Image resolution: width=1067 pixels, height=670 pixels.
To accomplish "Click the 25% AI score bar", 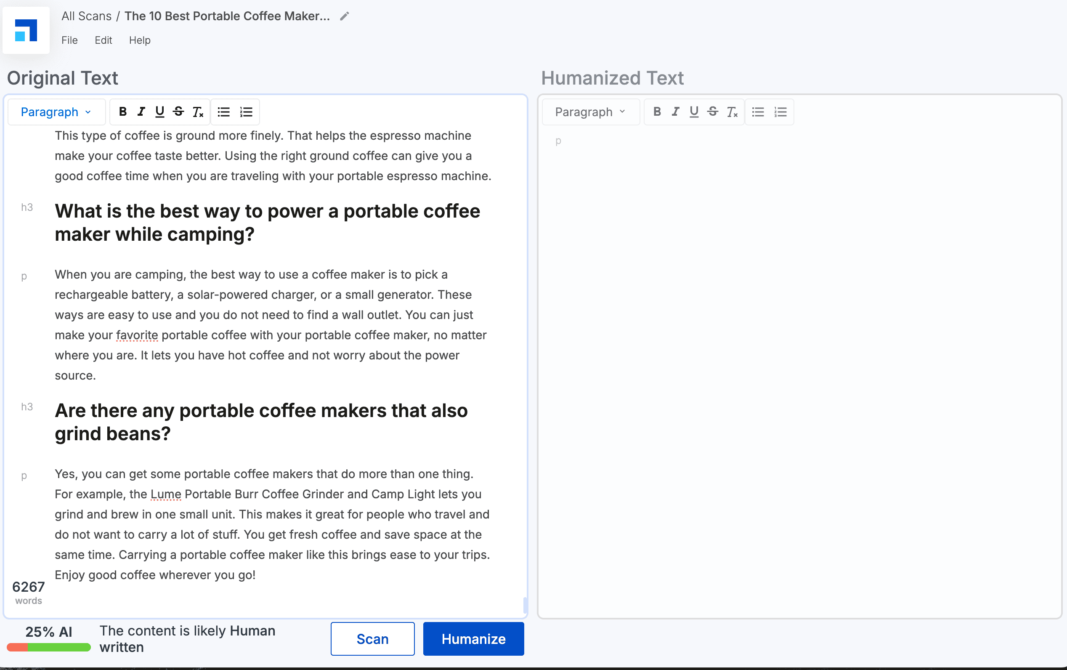I will pyautogui.click(x=49, y=647).
